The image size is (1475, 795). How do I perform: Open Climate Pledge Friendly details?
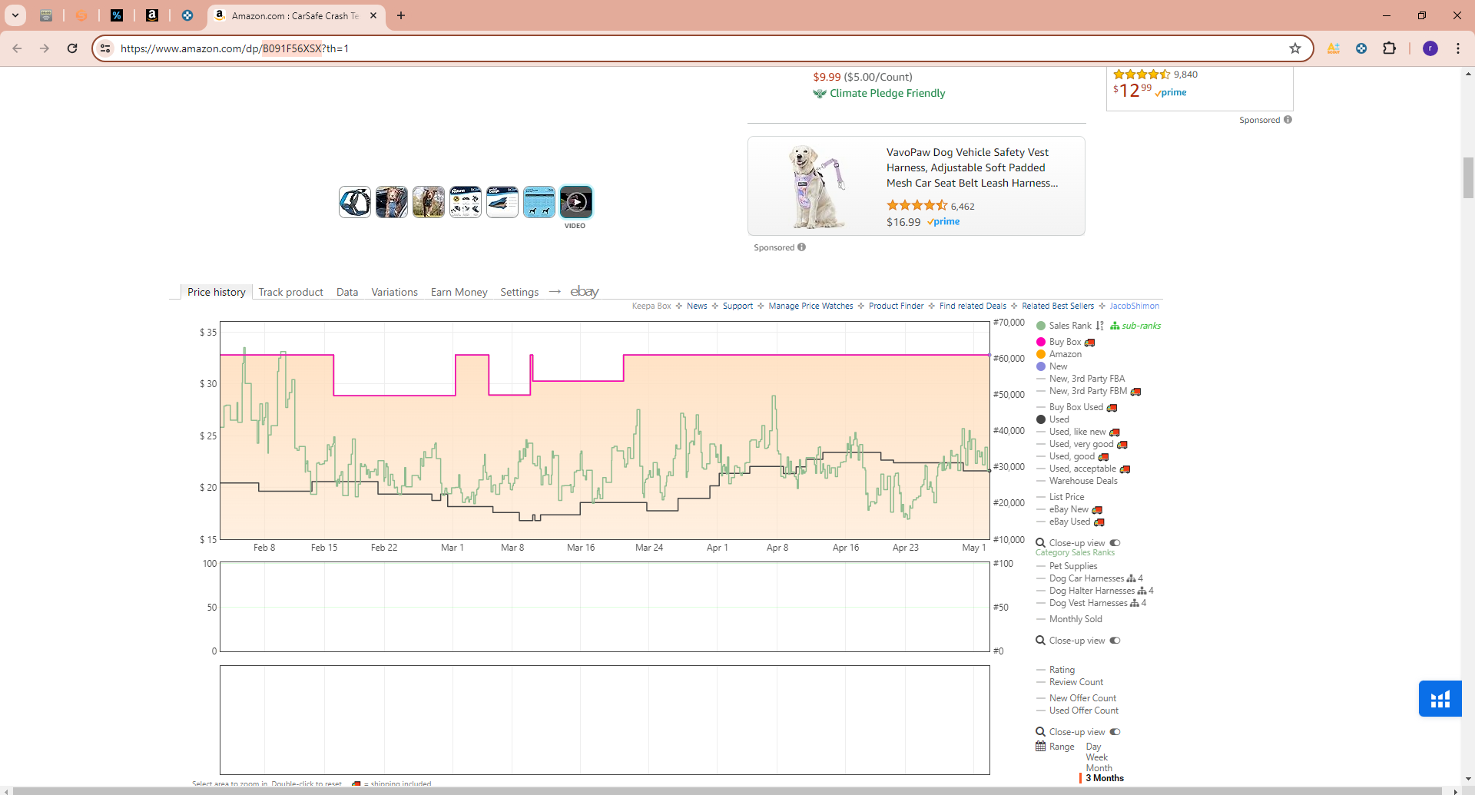tap(887, 93)
